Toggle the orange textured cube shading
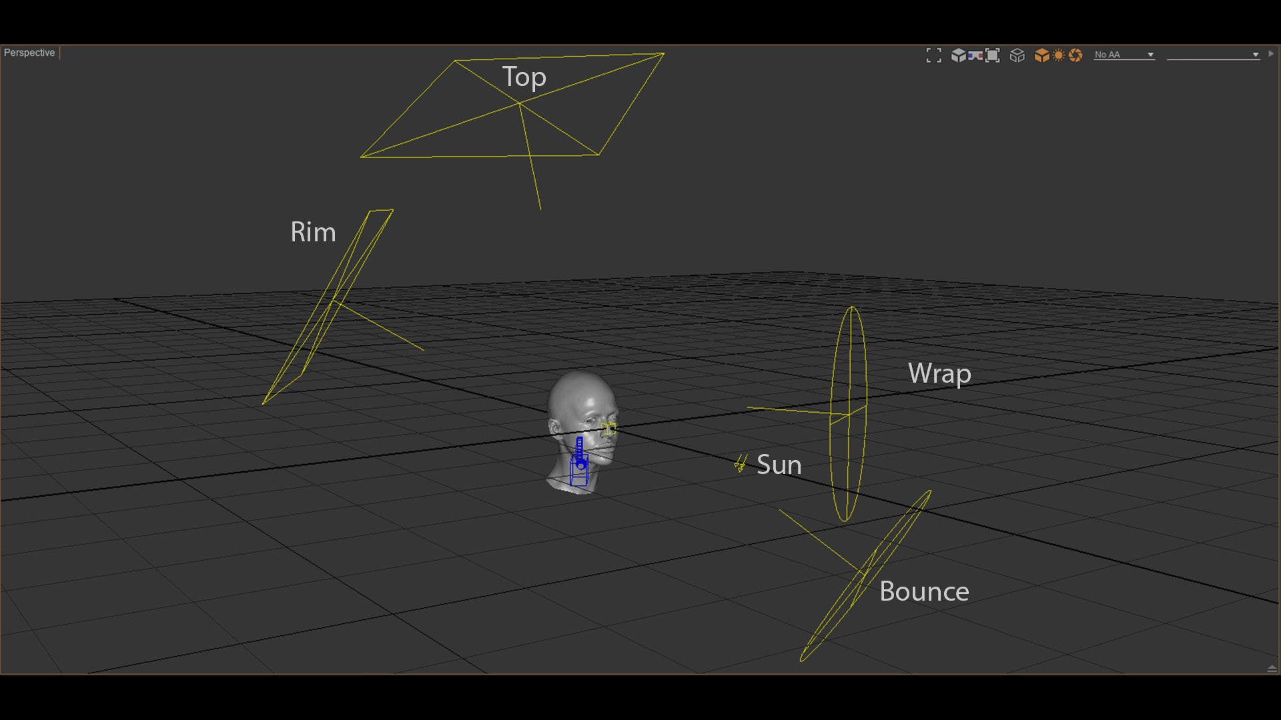The height and width of the screenshot is (720, 1281). pyautogui.click(x=1041, y=55)
